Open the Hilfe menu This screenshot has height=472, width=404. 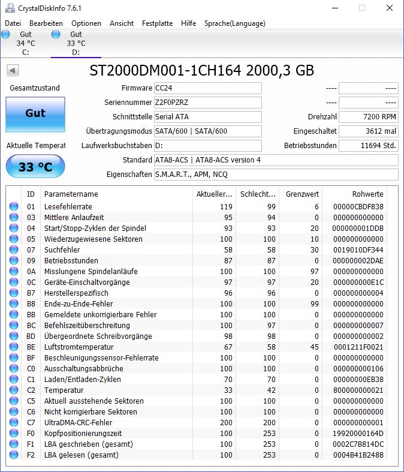189,23
